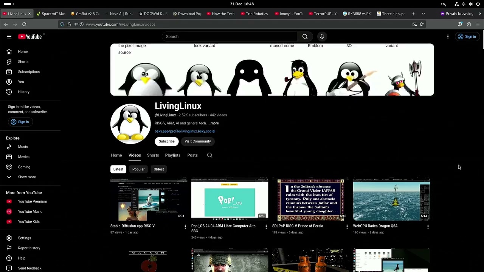This screenshot has height=272, width=484.
Task: Go back with the browser back arrow
Action: tap(6, 24)
